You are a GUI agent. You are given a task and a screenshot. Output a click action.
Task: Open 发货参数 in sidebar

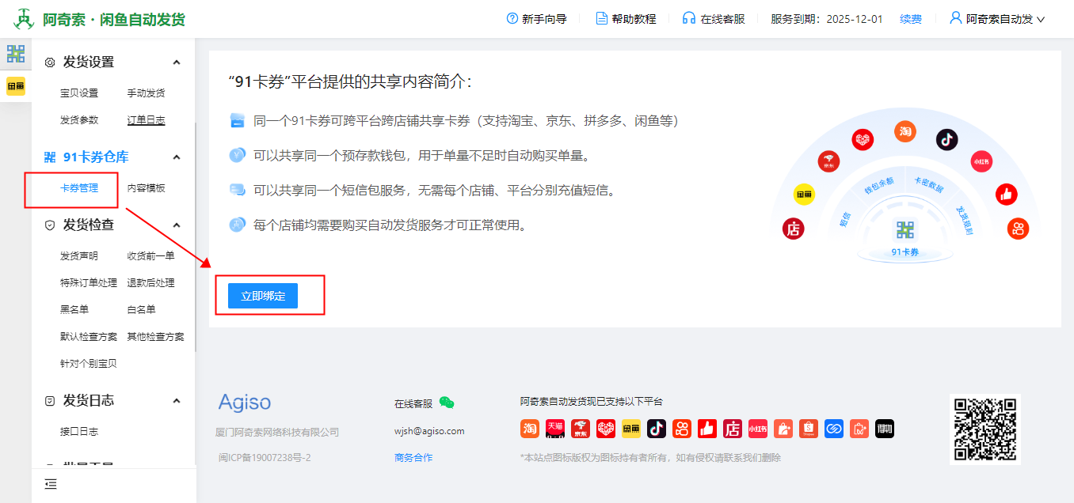click(79, 120)
